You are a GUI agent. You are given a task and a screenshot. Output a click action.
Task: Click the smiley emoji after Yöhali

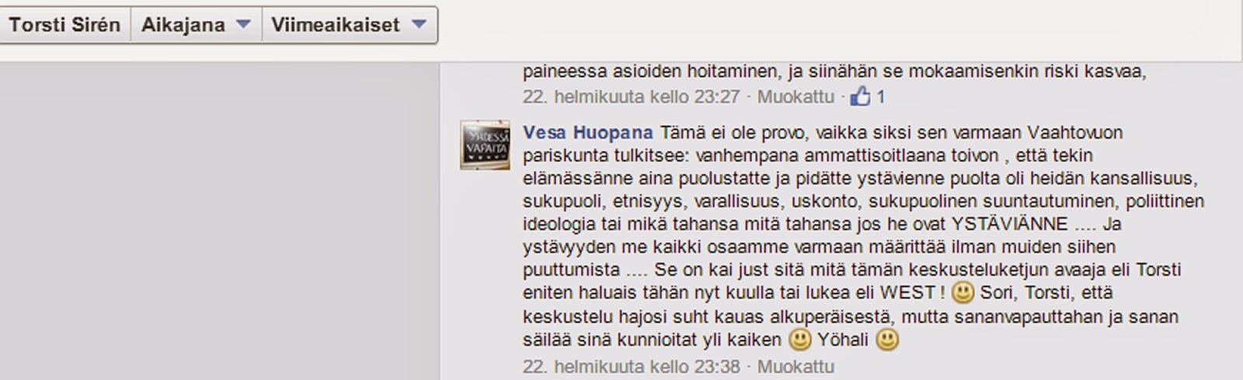coord(887,340)
